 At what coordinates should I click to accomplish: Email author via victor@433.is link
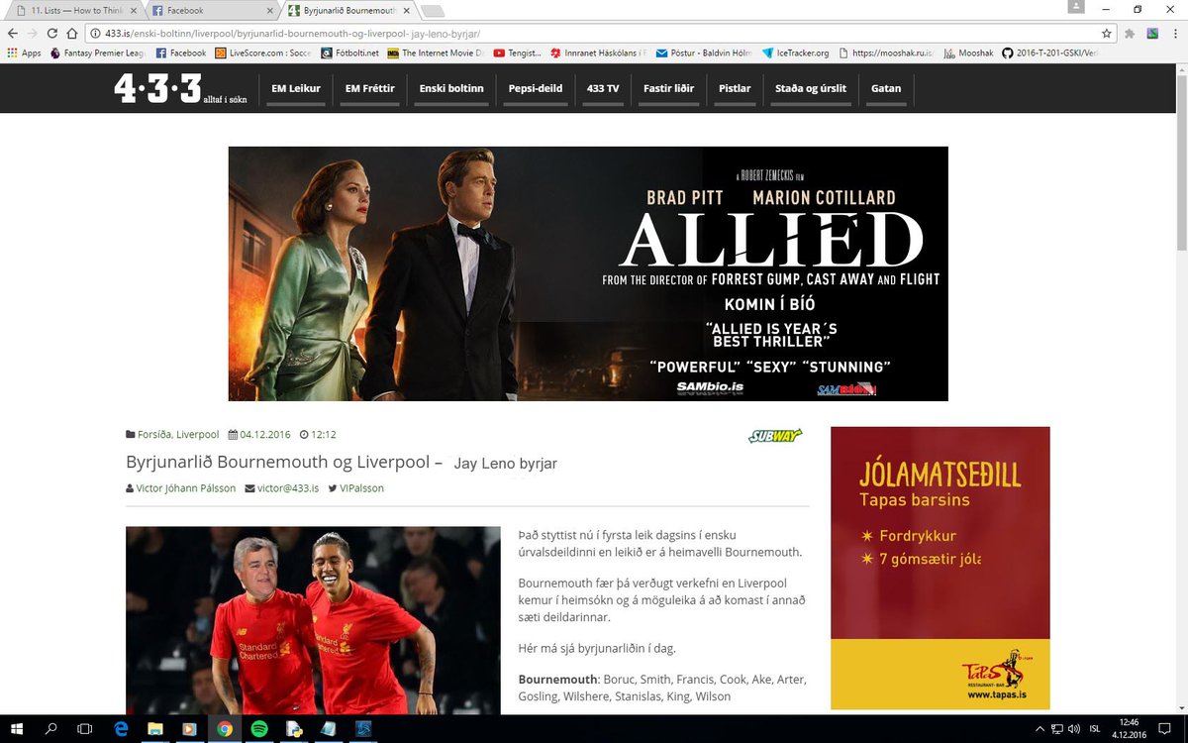tap(289, 487)
